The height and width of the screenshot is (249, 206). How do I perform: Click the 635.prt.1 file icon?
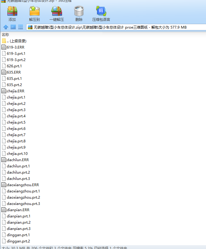[4, 78]
